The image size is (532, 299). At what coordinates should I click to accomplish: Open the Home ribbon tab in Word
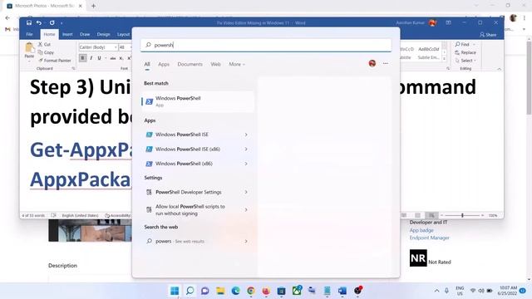(49, 34)
